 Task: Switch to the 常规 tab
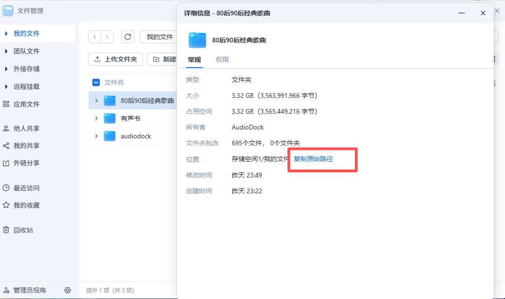click(x=194, y=60)
